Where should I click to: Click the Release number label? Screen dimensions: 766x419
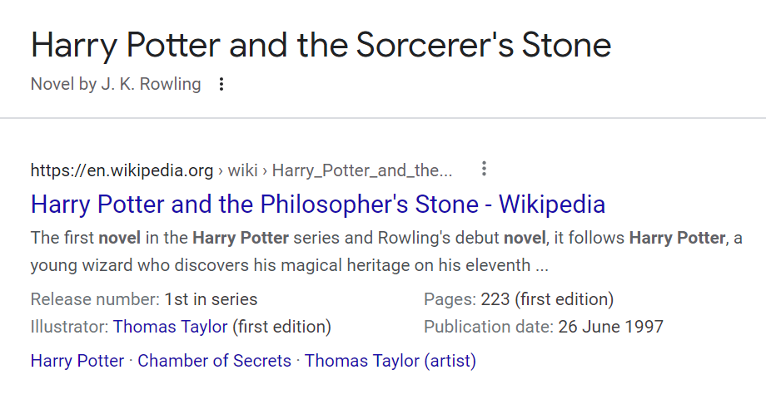[94, 299]
